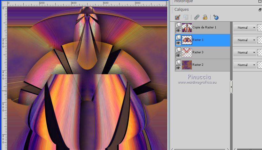Open blend mode dropdown for Raster 2
262x150 pixels.
click(245, 65)
